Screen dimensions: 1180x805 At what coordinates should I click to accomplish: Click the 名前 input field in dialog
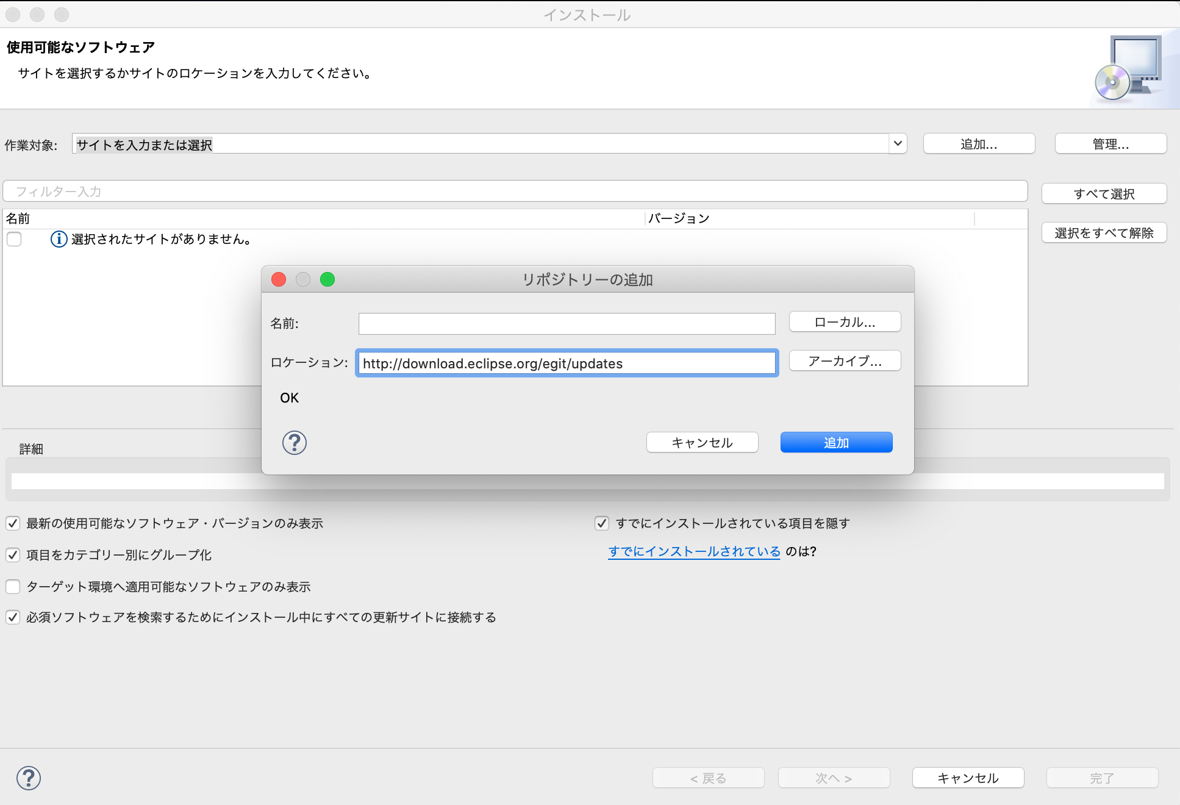(567, 324)
